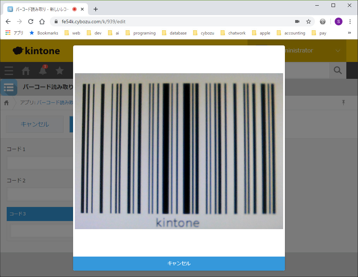This screenshot has width=358, height=277.
Task: Open the アプリ apps shortcut
Action: tap(14, 33)
